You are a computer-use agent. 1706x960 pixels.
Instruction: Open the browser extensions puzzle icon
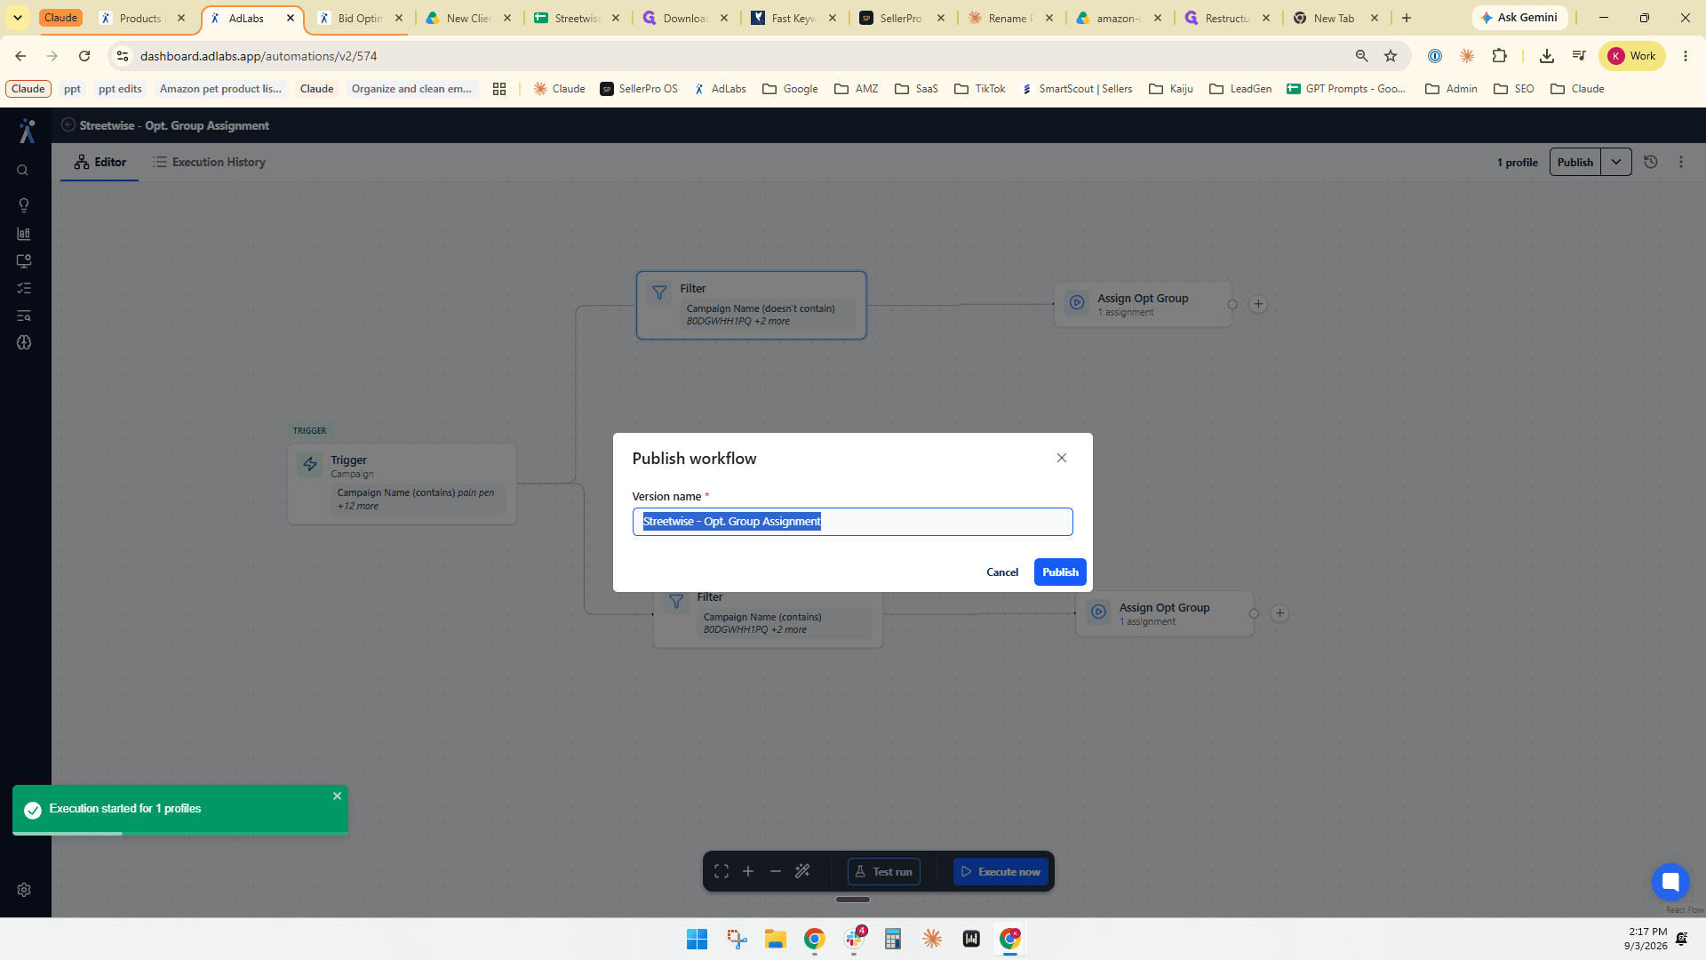(x=1500, y=56)
